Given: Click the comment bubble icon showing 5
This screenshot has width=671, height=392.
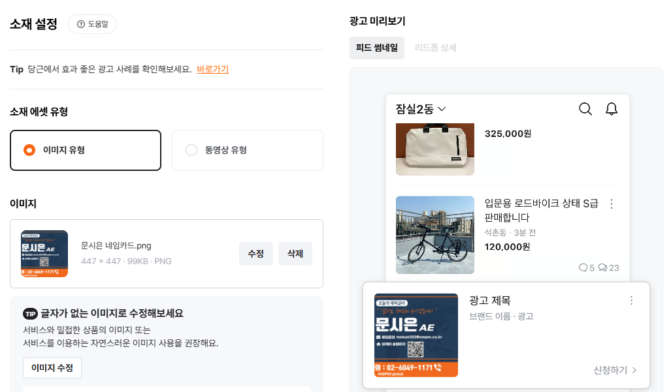Looking at the screenshot, I should pos(583,267).
